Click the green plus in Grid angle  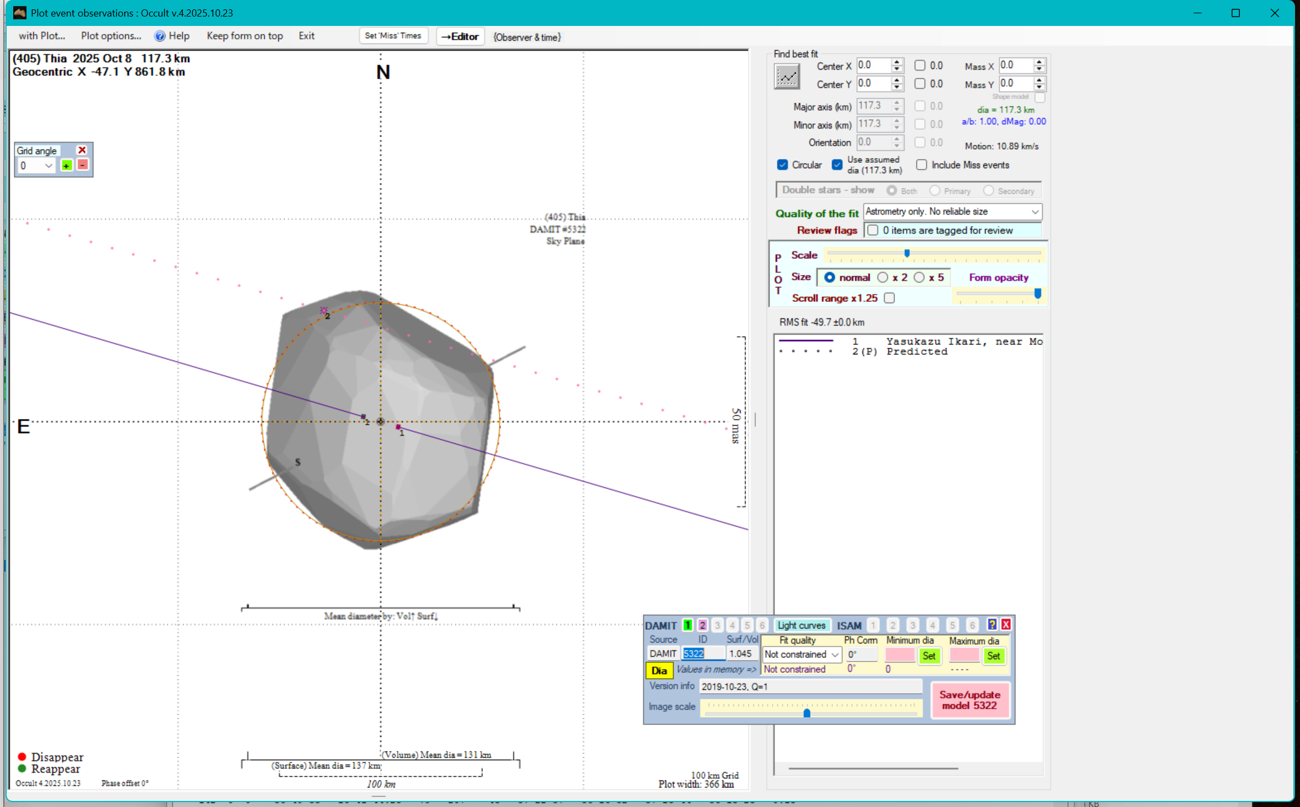click(67, 166)
